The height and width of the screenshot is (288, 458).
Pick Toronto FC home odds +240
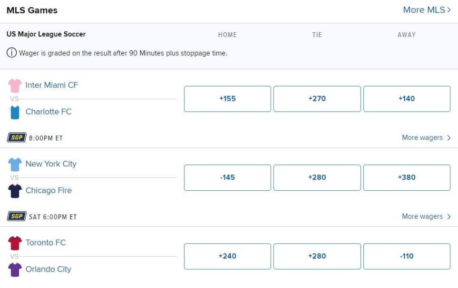[x=227, y=256]
